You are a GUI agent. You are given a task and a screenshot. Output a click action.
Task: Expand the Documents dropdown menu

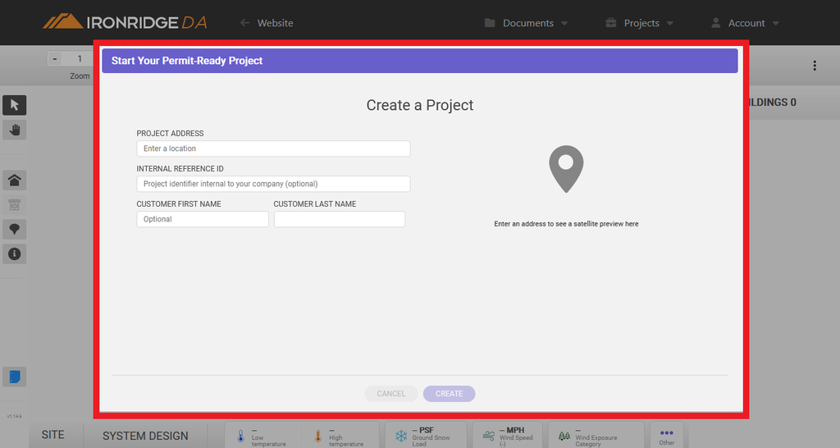point(526,23)
